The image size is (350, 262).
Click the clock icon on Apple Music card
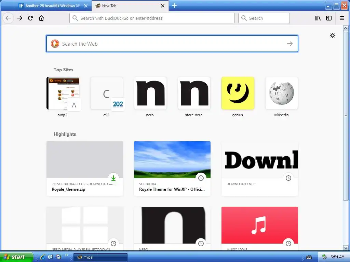tap(288, 243)
